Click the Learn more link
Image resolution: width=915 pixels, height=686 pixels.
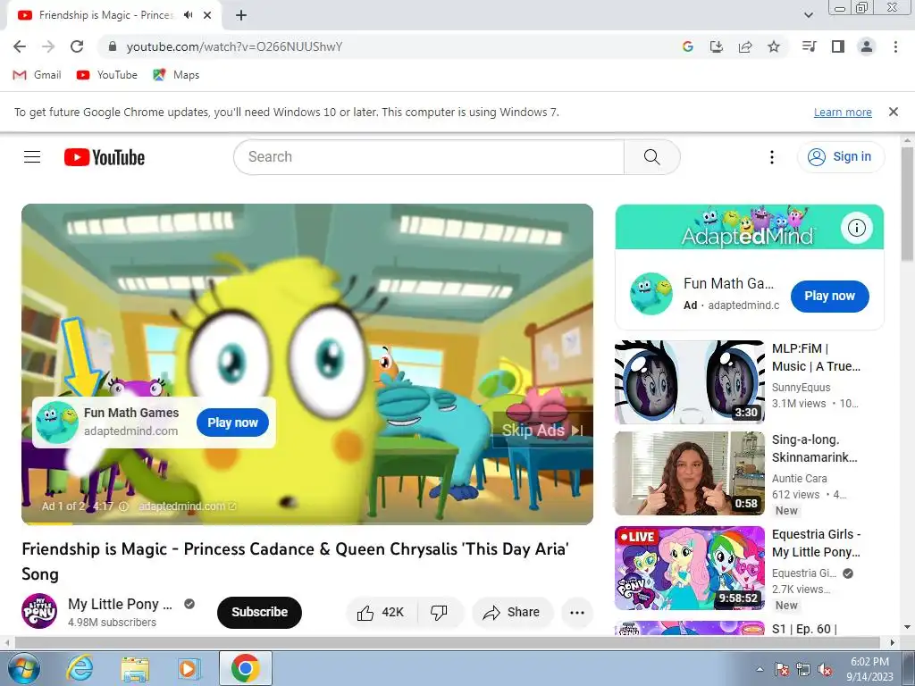point(843,112)
